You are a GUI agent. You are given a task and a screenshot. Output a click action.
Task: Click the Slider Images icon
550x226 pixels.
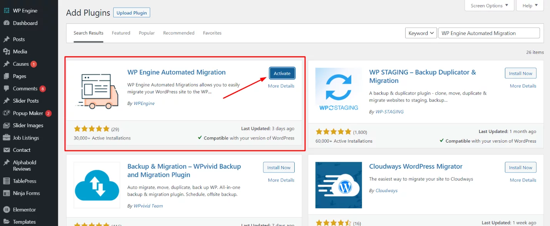click(x=6, y=125)
